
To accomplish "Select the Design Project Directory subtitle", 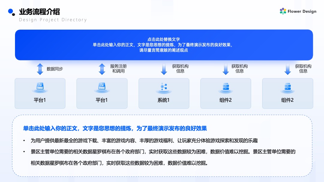I will [x=53, y=20].
